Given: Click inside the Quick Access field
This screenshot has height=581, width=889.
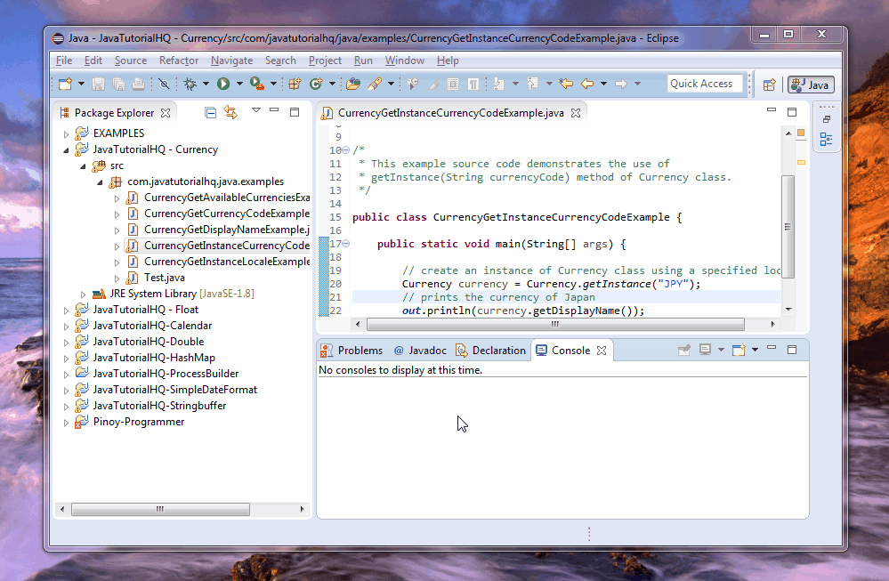Looking at the screenshot, I should [x=705, y=83].
